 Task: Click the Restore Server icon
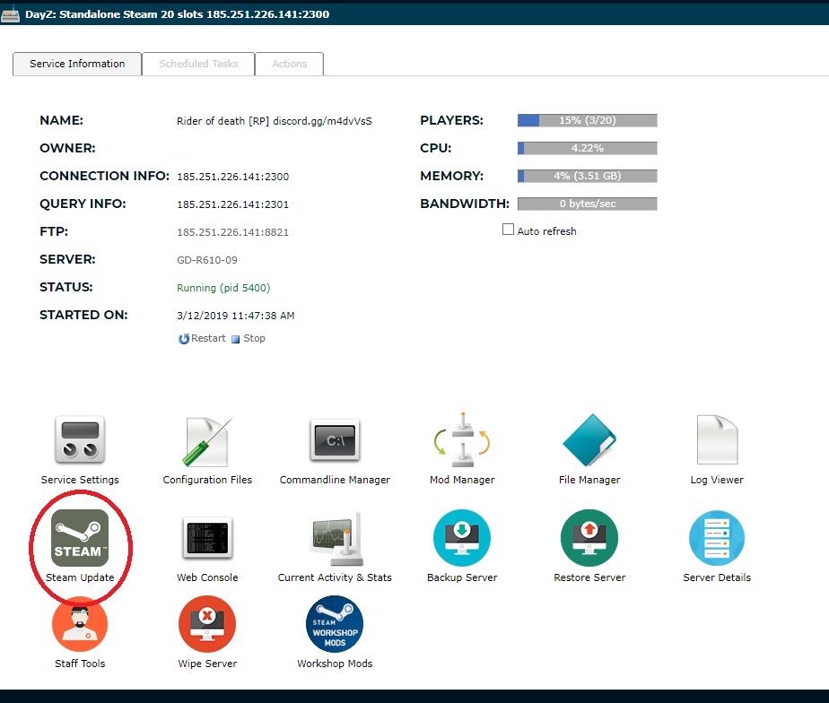(589, 538)
